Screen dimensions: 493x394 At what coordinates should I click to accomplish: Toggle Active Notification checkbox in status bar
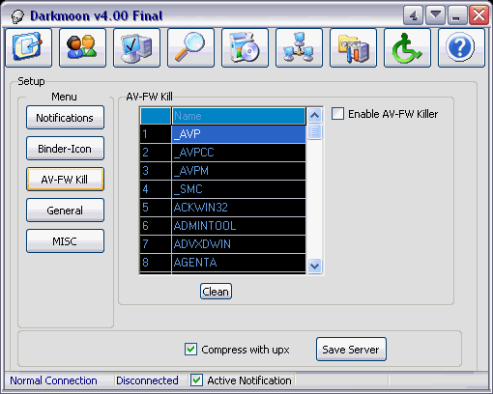click(196, 380)
